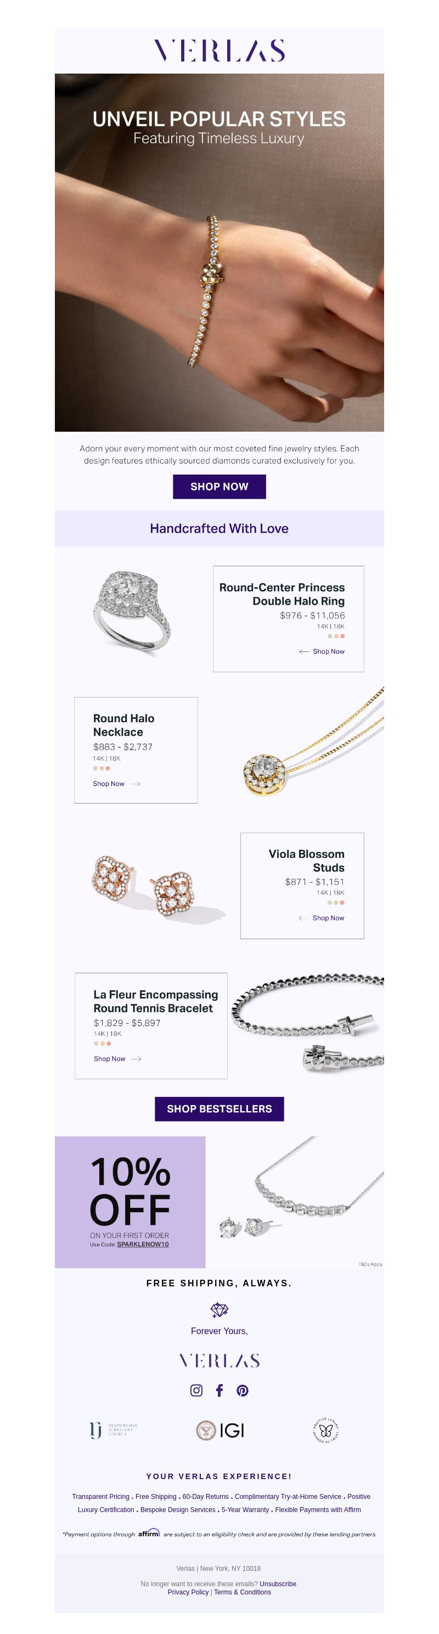
Task: Shop Now for Round Halo Necklace
Action: 116,784
